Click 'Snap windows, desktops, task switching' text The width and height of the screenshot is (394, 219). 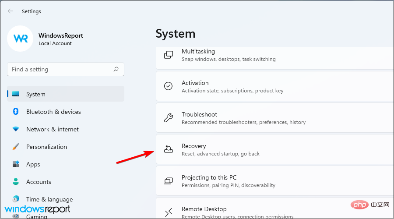(229, 59)
